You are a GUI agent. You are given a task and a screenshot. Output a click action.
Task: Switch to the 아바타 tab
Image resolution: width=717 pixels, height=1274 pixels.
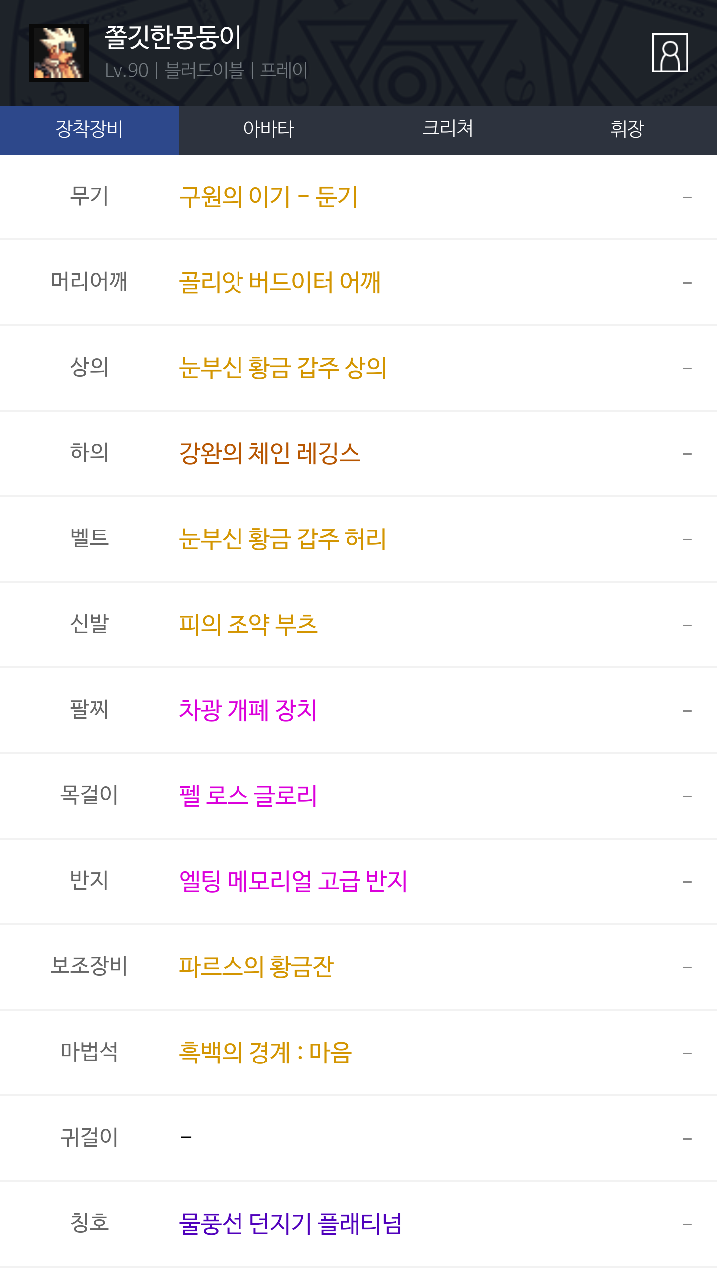point(269,129)
